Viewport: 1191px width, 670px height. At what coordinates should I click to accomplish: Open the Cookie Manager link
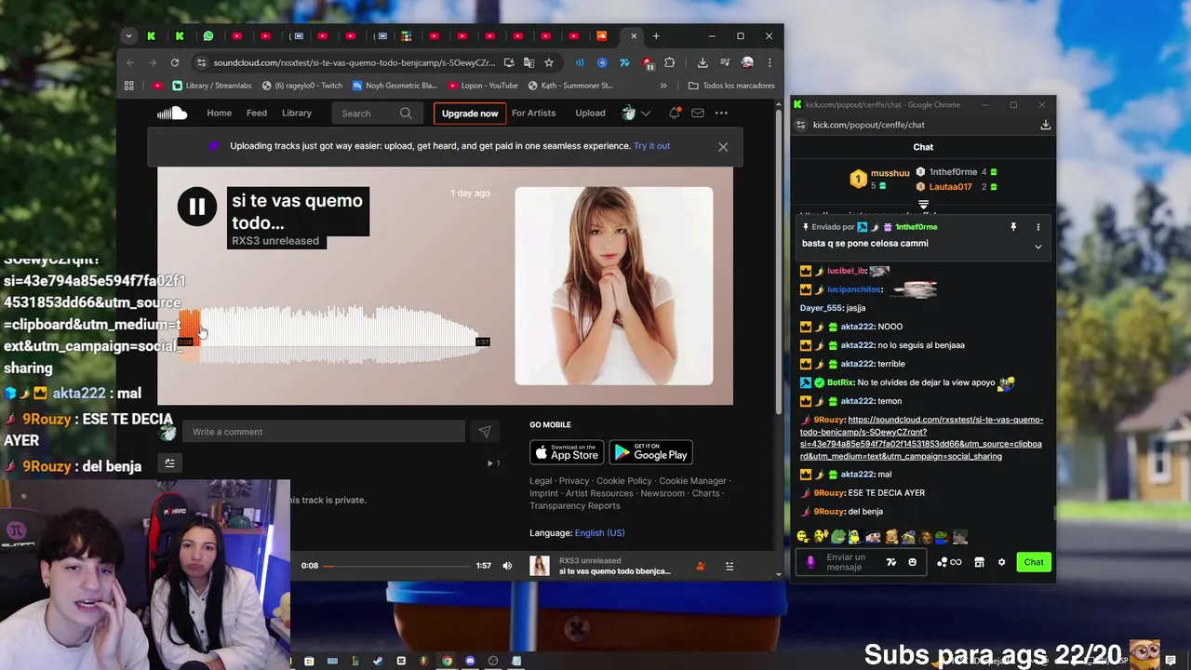click(x=692, y=481)
